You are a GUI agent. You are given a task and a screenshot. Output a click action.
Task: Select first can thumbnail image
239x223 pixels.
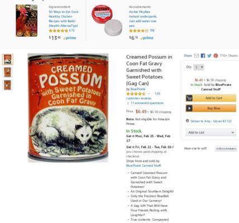tap(8, 60)
